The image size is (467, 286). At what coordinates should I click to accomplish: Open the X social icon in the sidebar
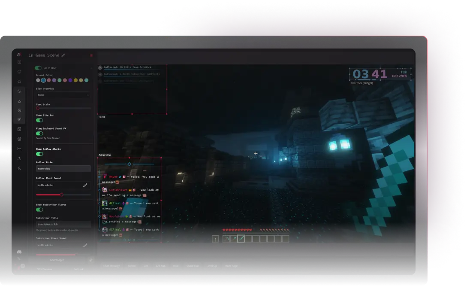[19, 259]
